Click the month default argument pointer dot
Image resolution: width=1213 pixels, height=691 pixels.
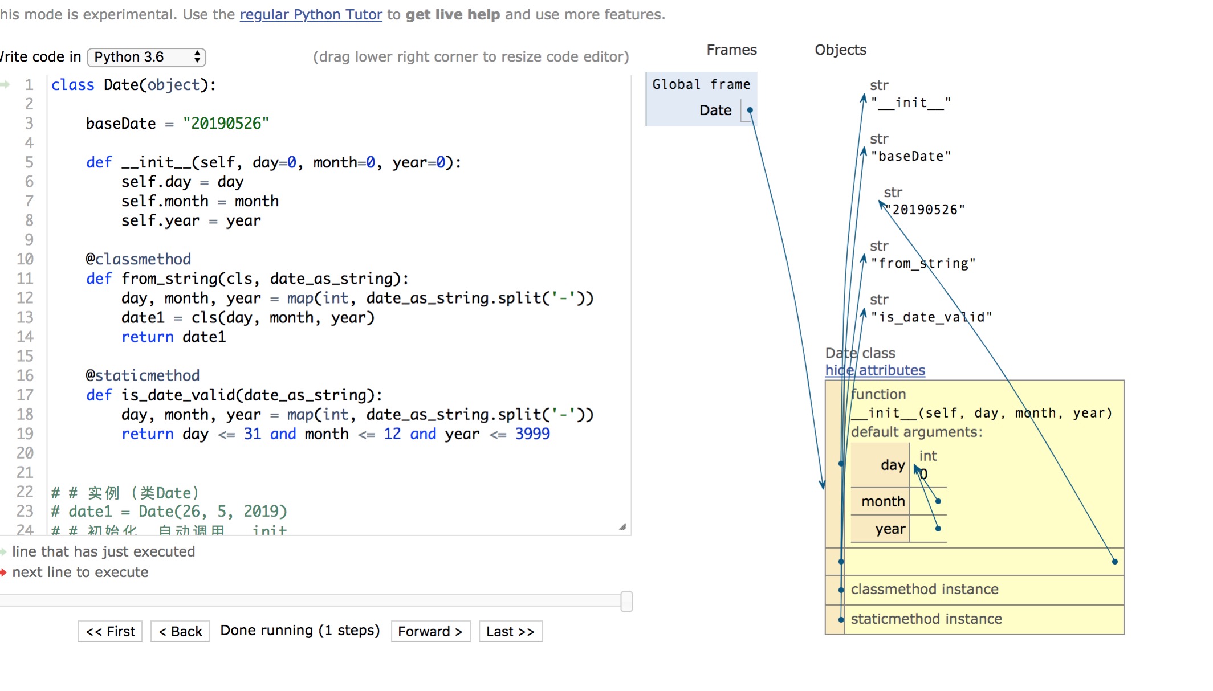(x=938, y=501)
